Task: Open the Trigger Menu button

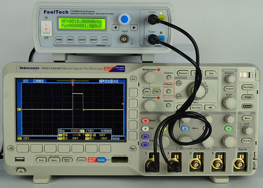Action: coord(247,118)
